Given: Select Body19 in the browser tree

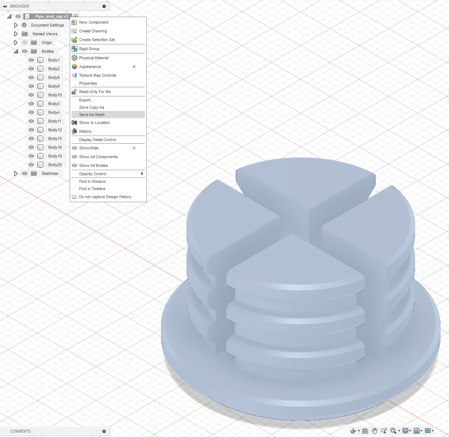Looking at the screenshot, I should pyautogui.click(x=55, y=156).
